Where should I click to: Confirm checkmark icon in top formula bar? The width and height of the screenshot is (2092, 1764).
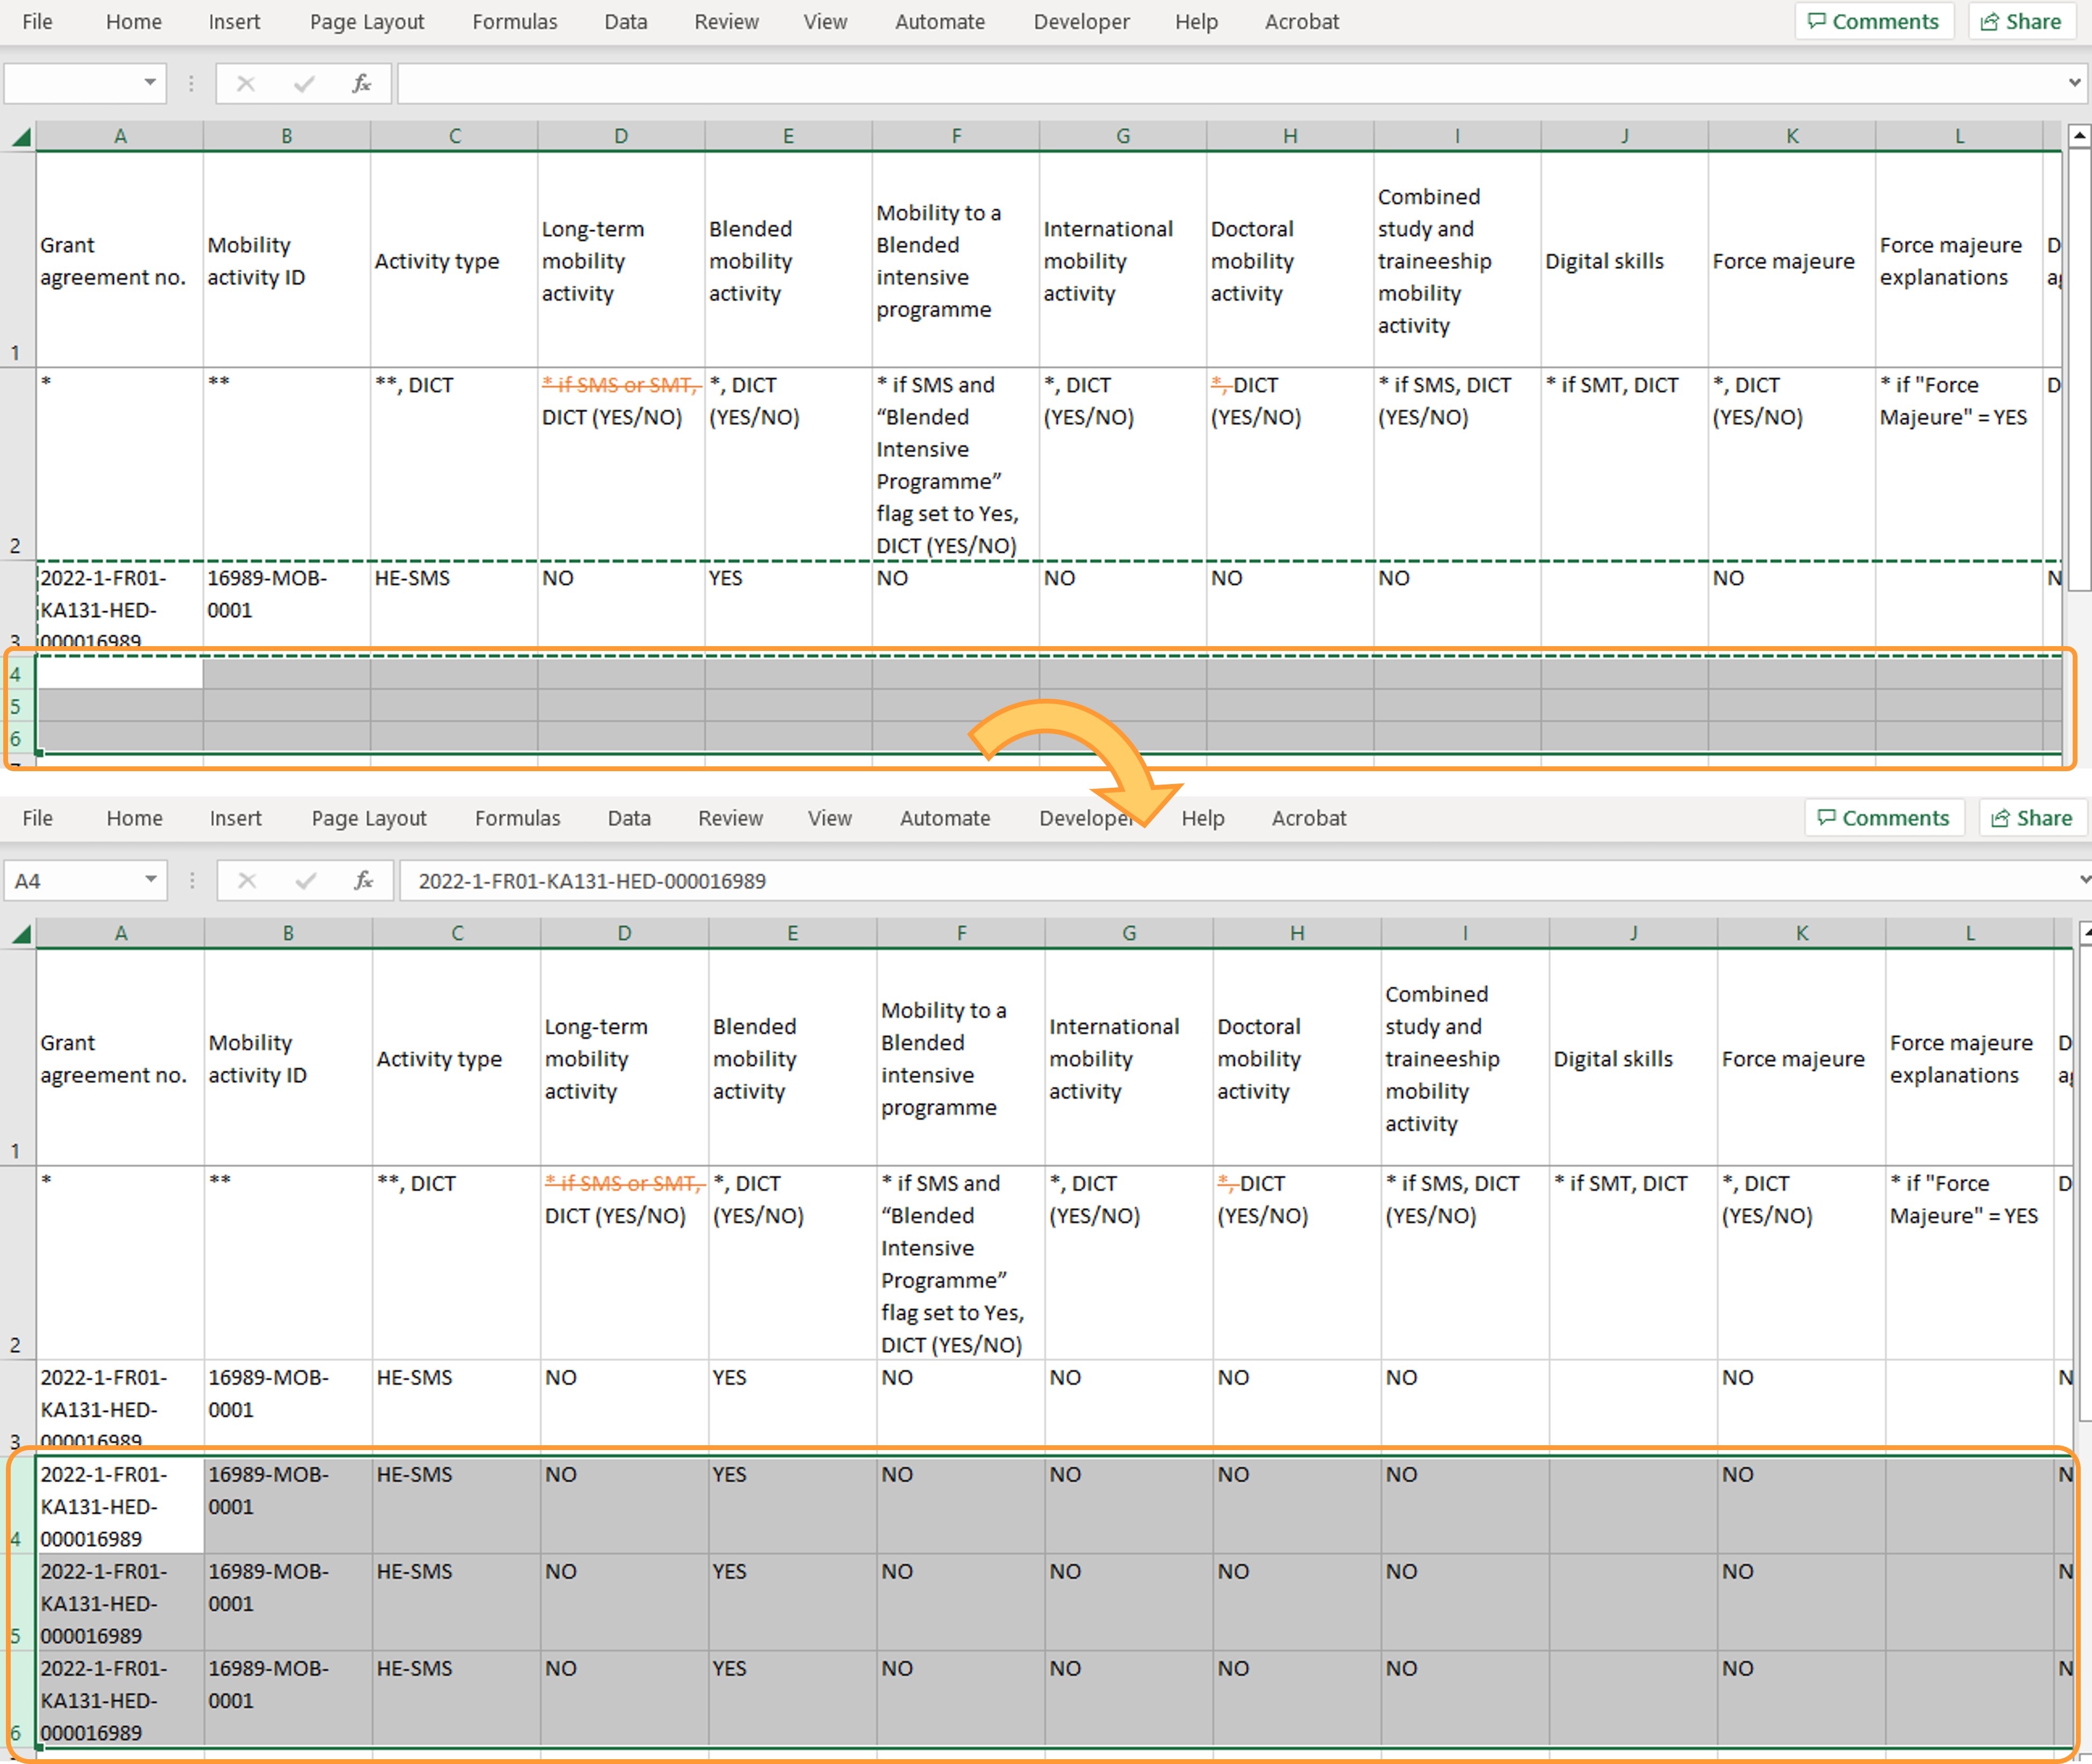click(304, 84)
